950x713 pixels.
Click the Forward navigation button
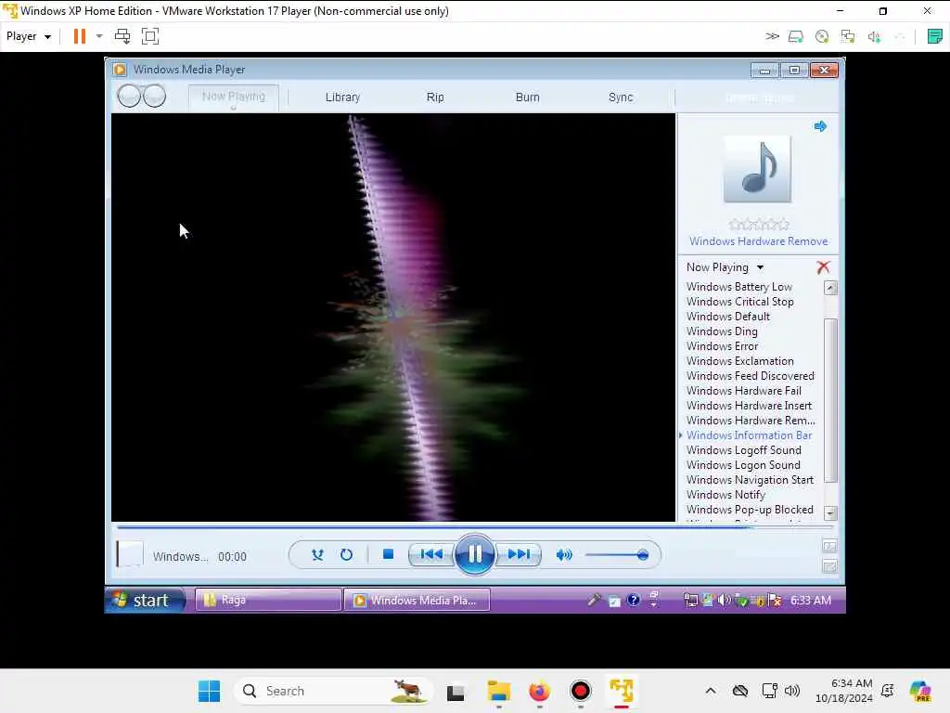coord(155,96)
